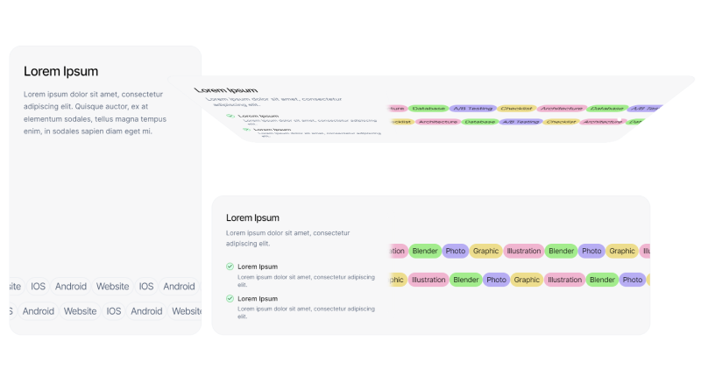Click the lower green check icon in the bottom-right card
The image size is (701, 384).
click(x=230, y=299)
